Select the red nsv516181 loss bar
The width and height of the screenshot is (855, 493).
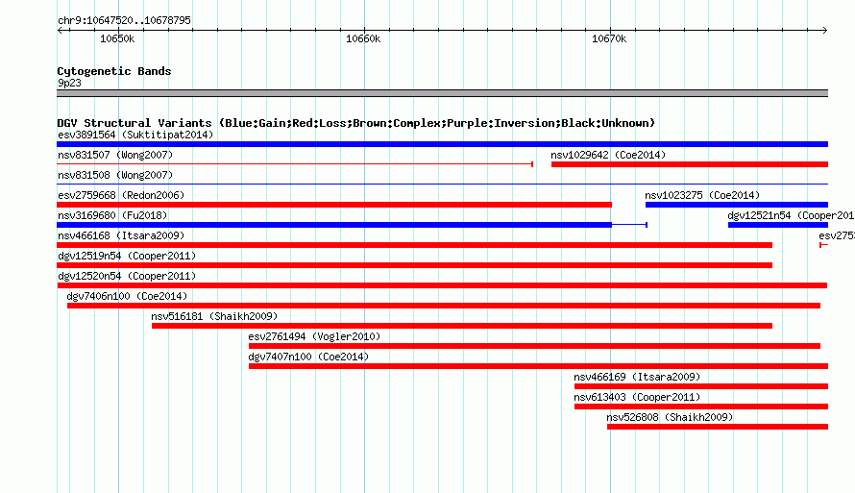(462, 326)
